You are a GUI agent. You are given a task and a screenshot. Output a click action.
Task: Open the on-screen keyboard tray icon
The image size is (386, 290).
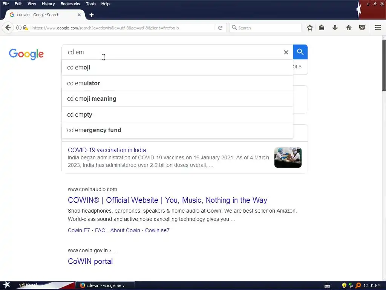point(327,286)
